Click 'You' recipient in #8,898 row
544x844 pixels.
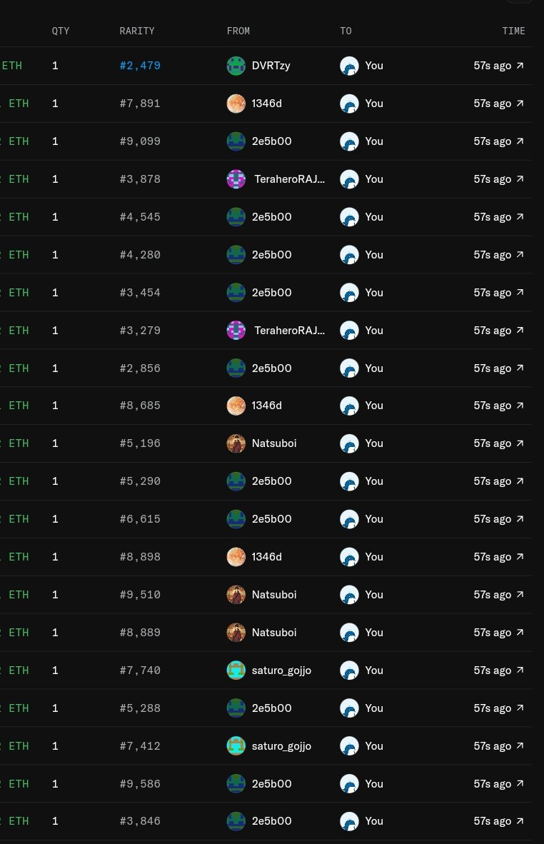coord(374,557)
